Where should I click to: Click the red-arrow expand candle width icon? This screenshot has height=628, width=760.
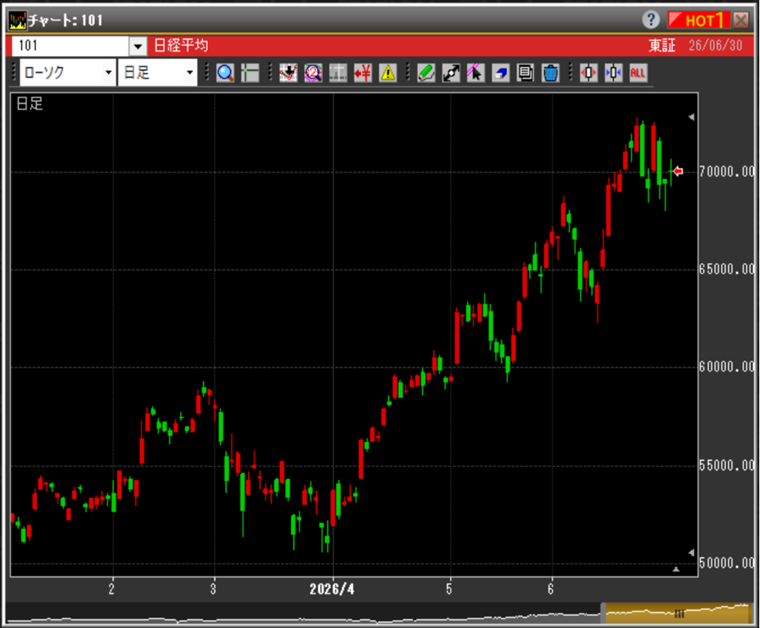[x=588, y=73]
